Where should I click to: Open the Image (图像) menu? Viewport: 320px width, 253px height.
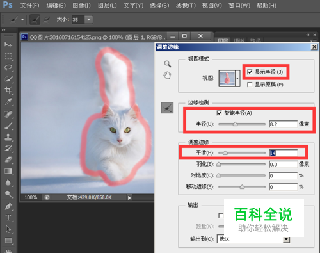(81, 5)
